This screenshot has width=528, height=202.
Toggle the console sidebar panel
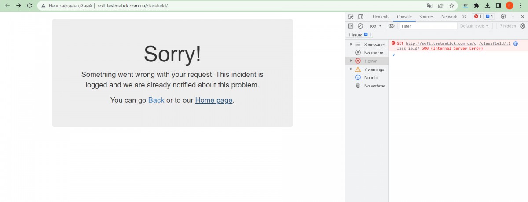click(351, 26)
